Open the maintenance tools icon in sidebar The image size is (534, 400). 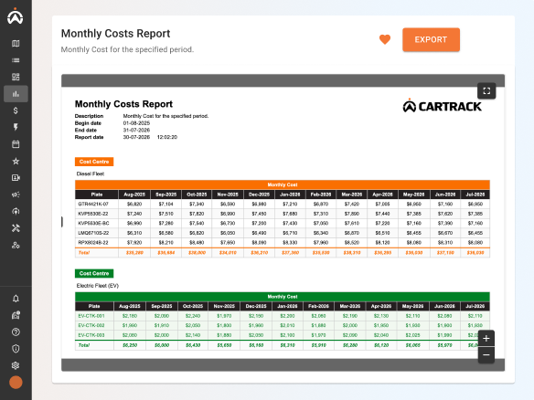click(16, 228)
